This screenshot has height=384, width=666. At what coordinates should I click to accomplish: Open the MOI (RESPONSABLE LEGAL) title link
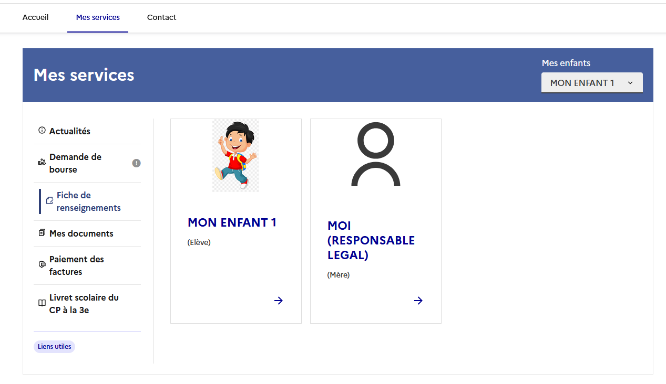tap(371, 240)
